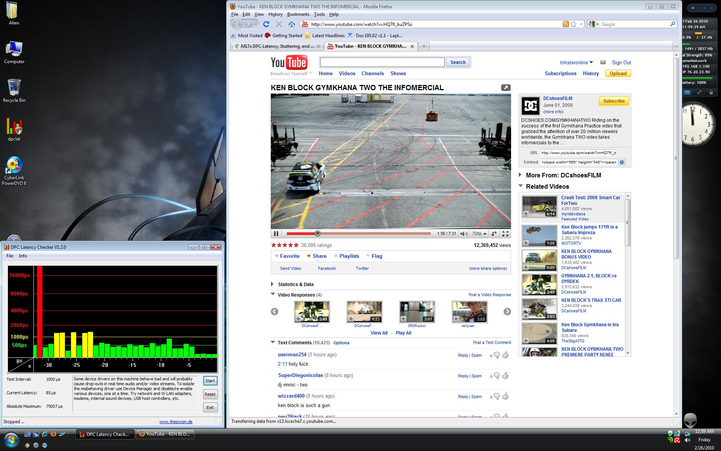
Task: Thumbs up userman254's comment
Action: click(505, 355)
